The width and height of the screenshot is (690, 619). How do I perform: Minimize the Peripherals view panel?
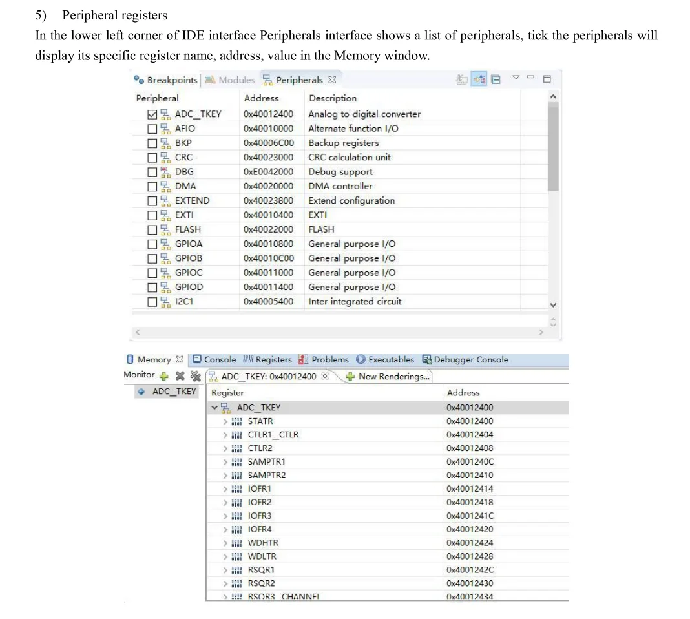click(530, 78)
